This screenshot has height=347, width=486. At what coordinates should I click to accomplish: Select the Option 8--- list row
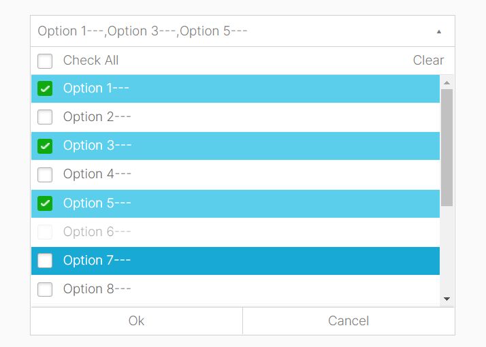236,289
